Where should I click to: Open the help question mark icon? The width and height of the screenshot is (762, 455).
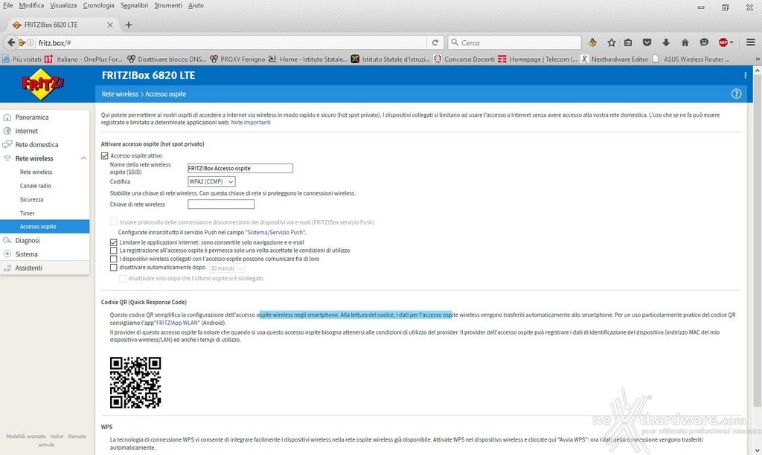[736, 94]
